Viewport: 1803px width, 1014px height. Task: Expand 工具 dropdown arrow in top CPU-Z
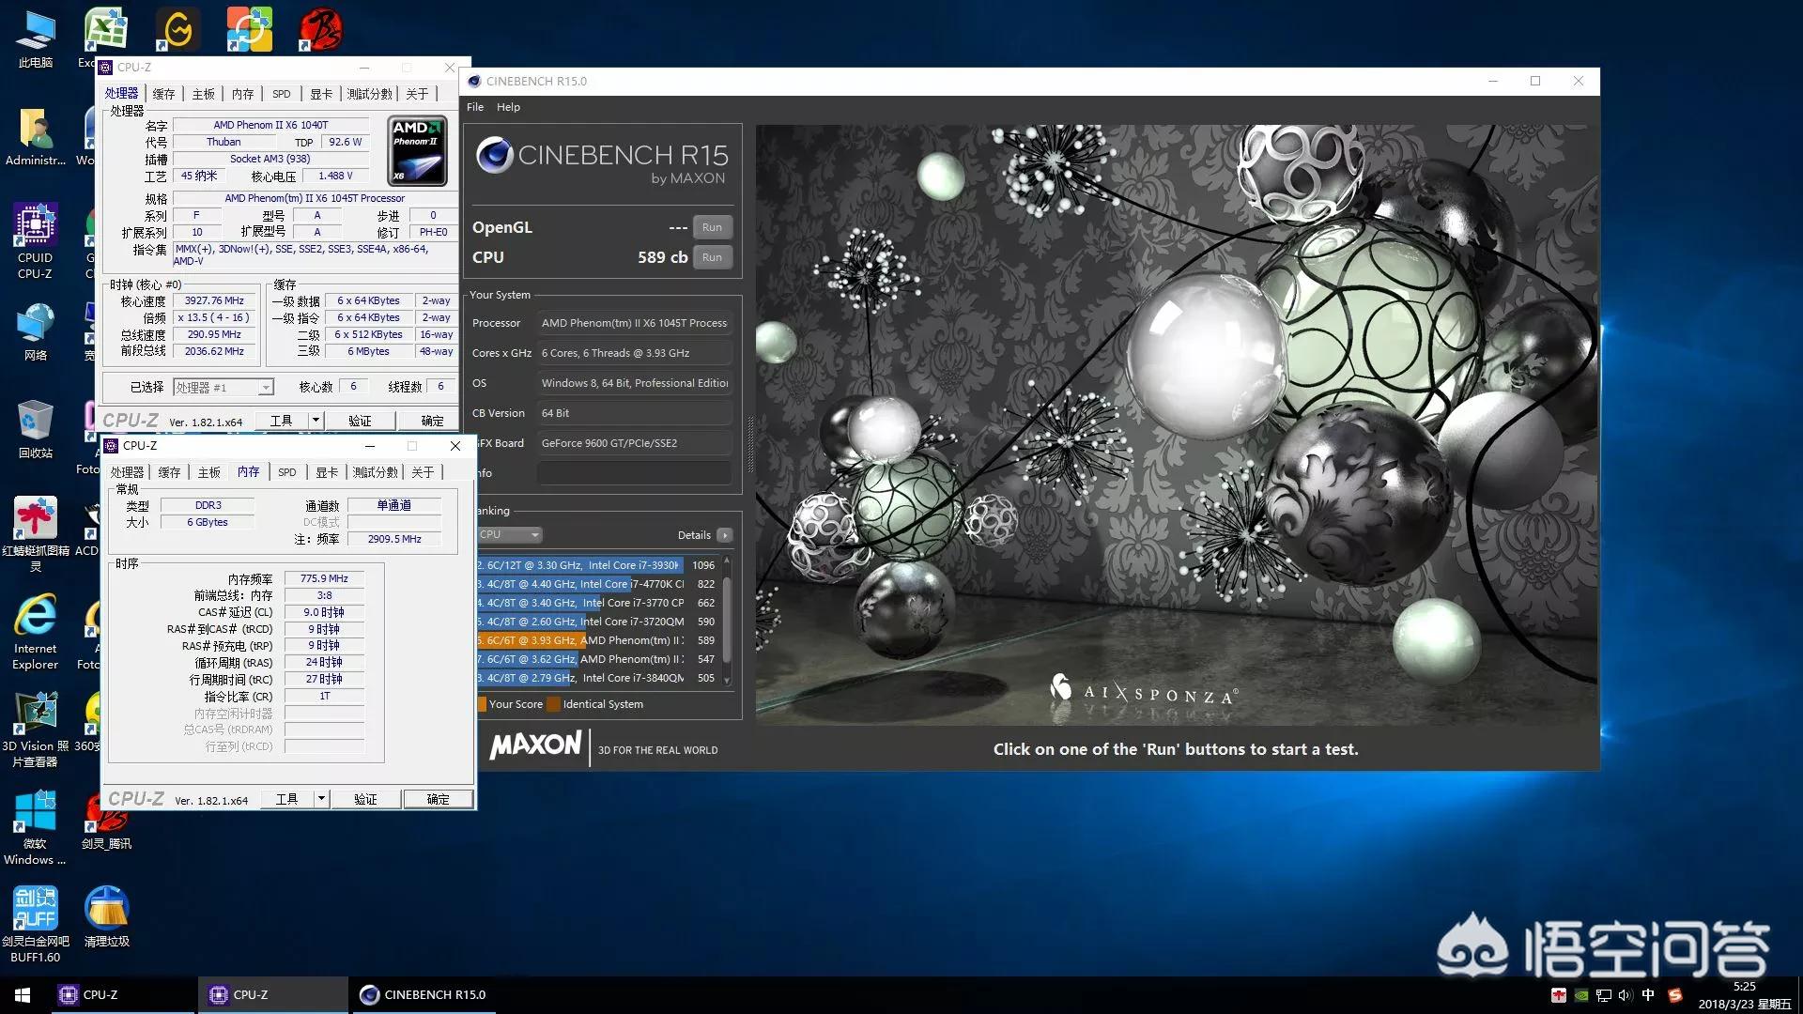316,421
